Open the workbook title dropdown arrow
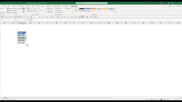 [47, 3]
